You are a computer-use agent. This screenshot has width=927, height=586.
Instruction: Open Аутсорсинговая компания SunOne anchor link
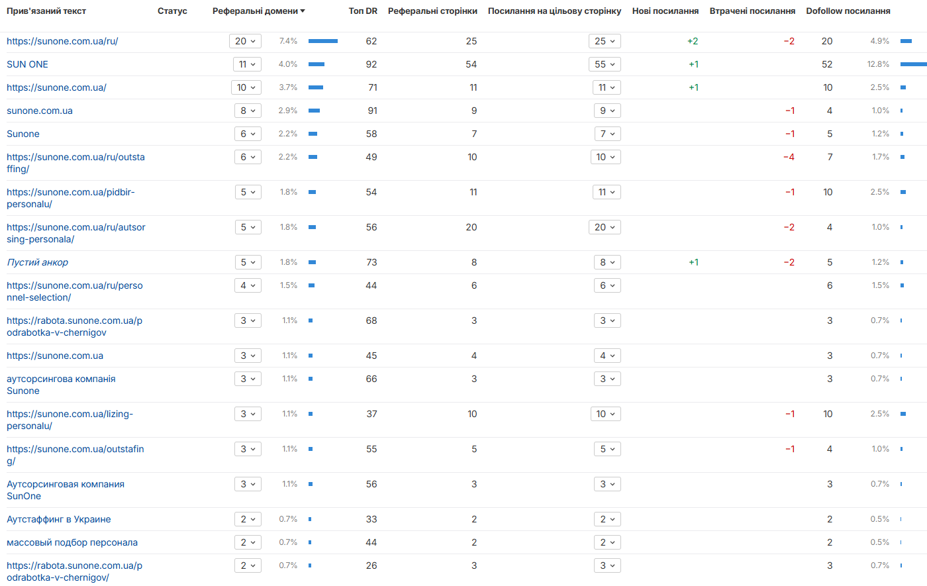click(x=66, y=490)
